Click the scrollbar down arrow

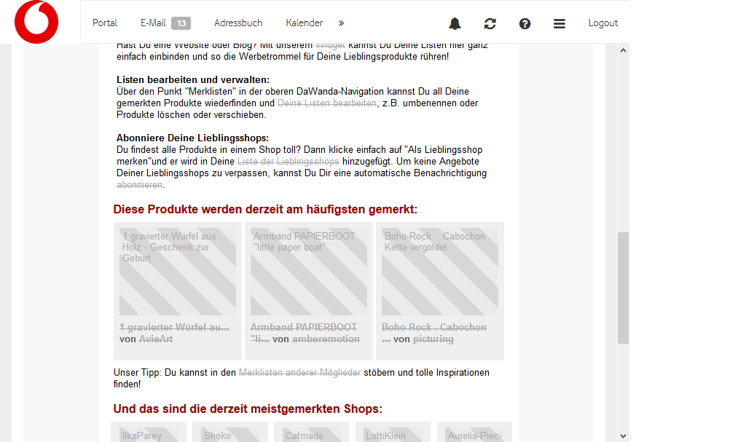(x=624, y=436)
